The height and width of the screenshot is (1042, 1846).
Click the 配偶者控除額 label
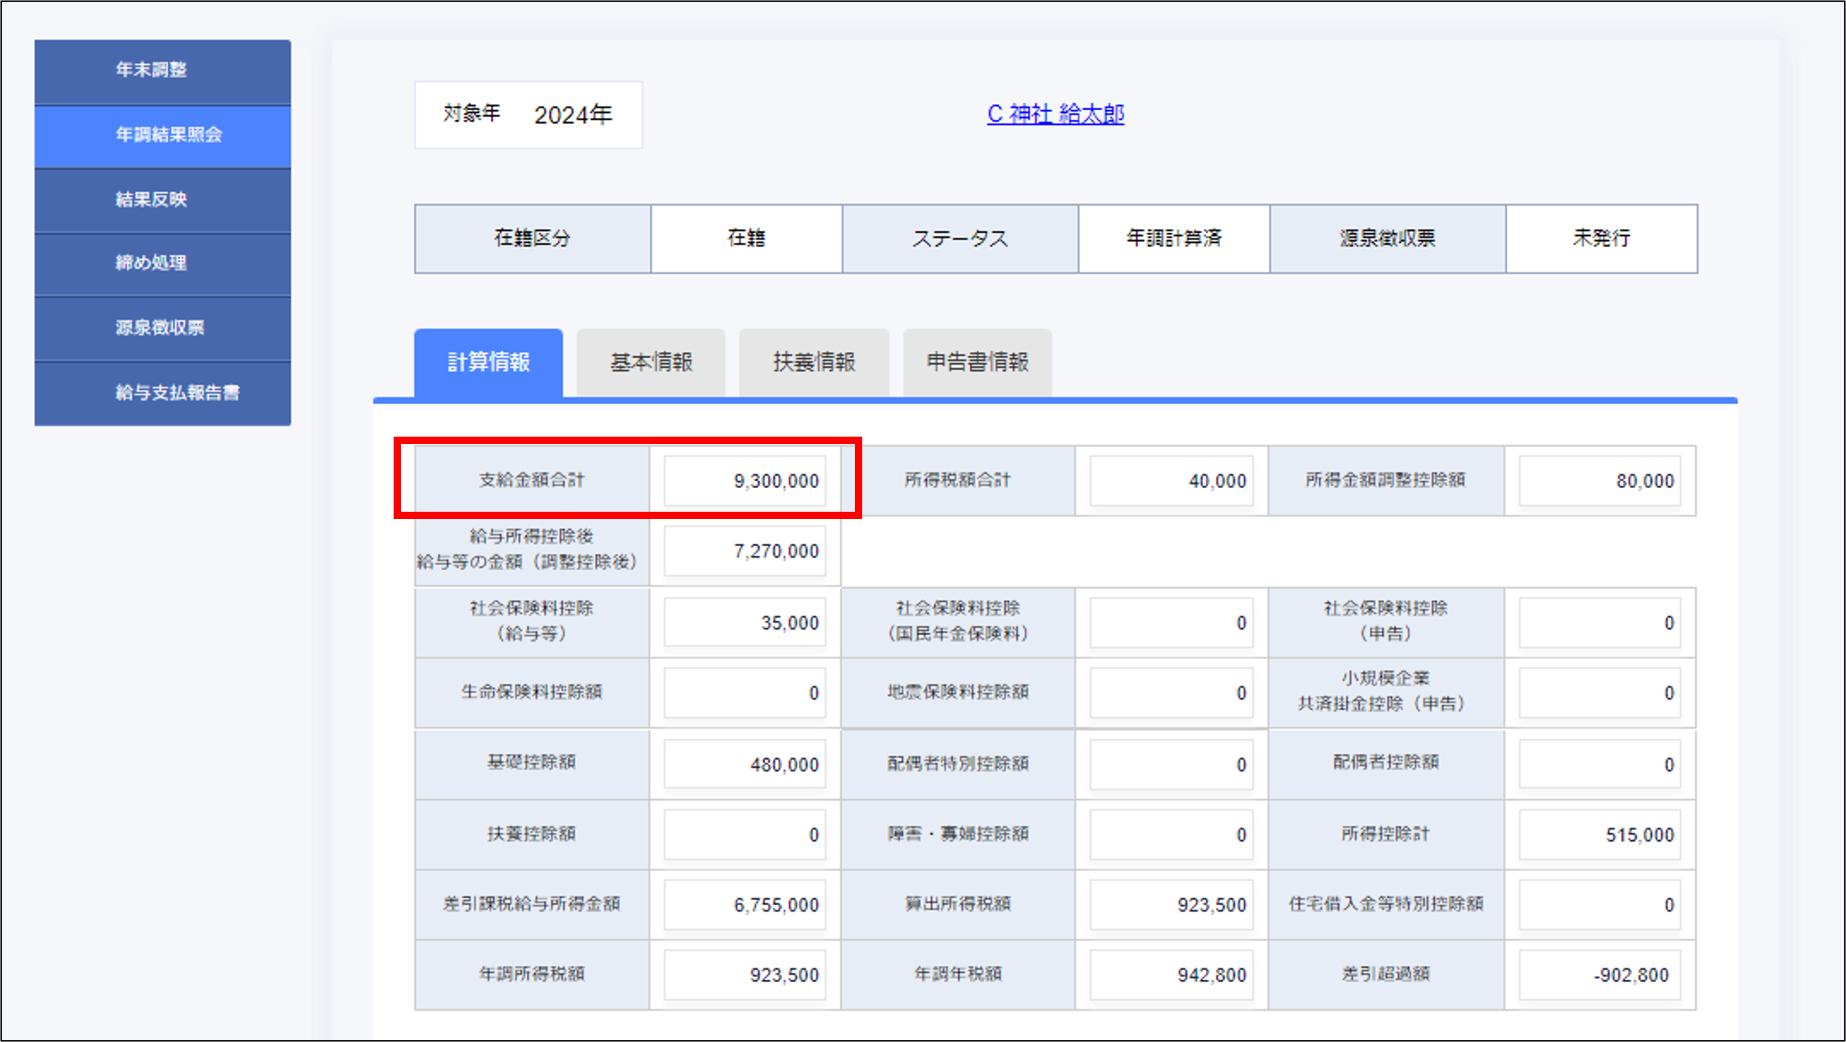tap(1385, 762)
